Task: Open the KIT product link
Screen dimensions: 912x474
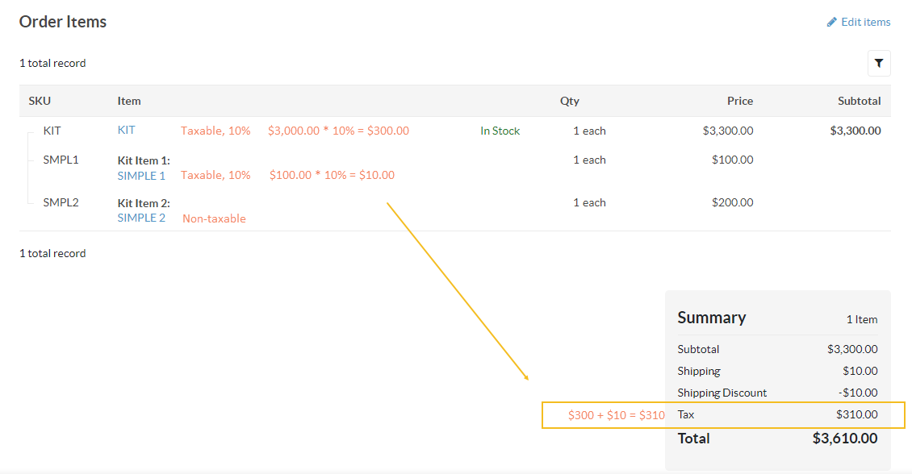Action: point(126,130)
